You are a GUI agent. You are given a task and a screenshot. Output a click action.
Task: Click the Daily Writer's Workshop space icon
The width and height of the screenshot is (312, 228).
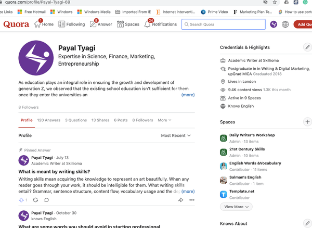pyautogui.click(x=224, y=138)
